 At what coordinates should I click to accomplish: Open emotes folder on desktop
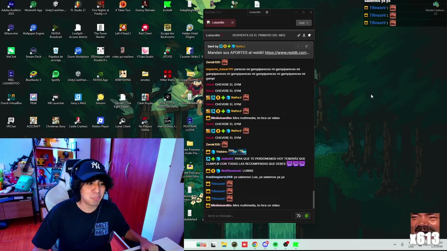(x=145, y=76)
